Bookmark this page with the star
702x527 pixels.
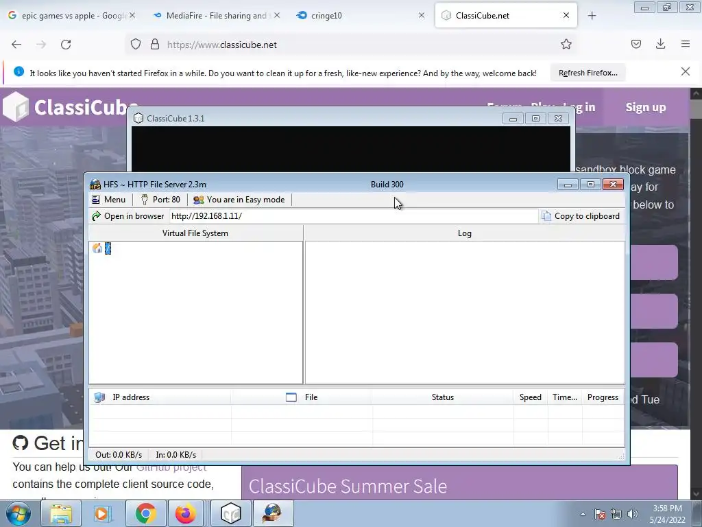pyautogui.click(x=566, y=45)
